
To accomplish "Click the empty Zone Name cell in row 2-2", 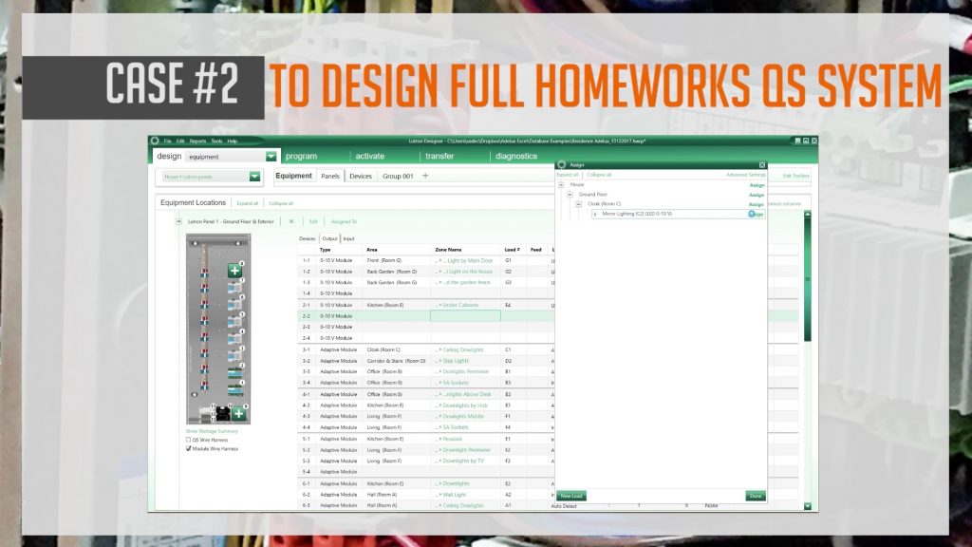I will [x=465, y=316].
